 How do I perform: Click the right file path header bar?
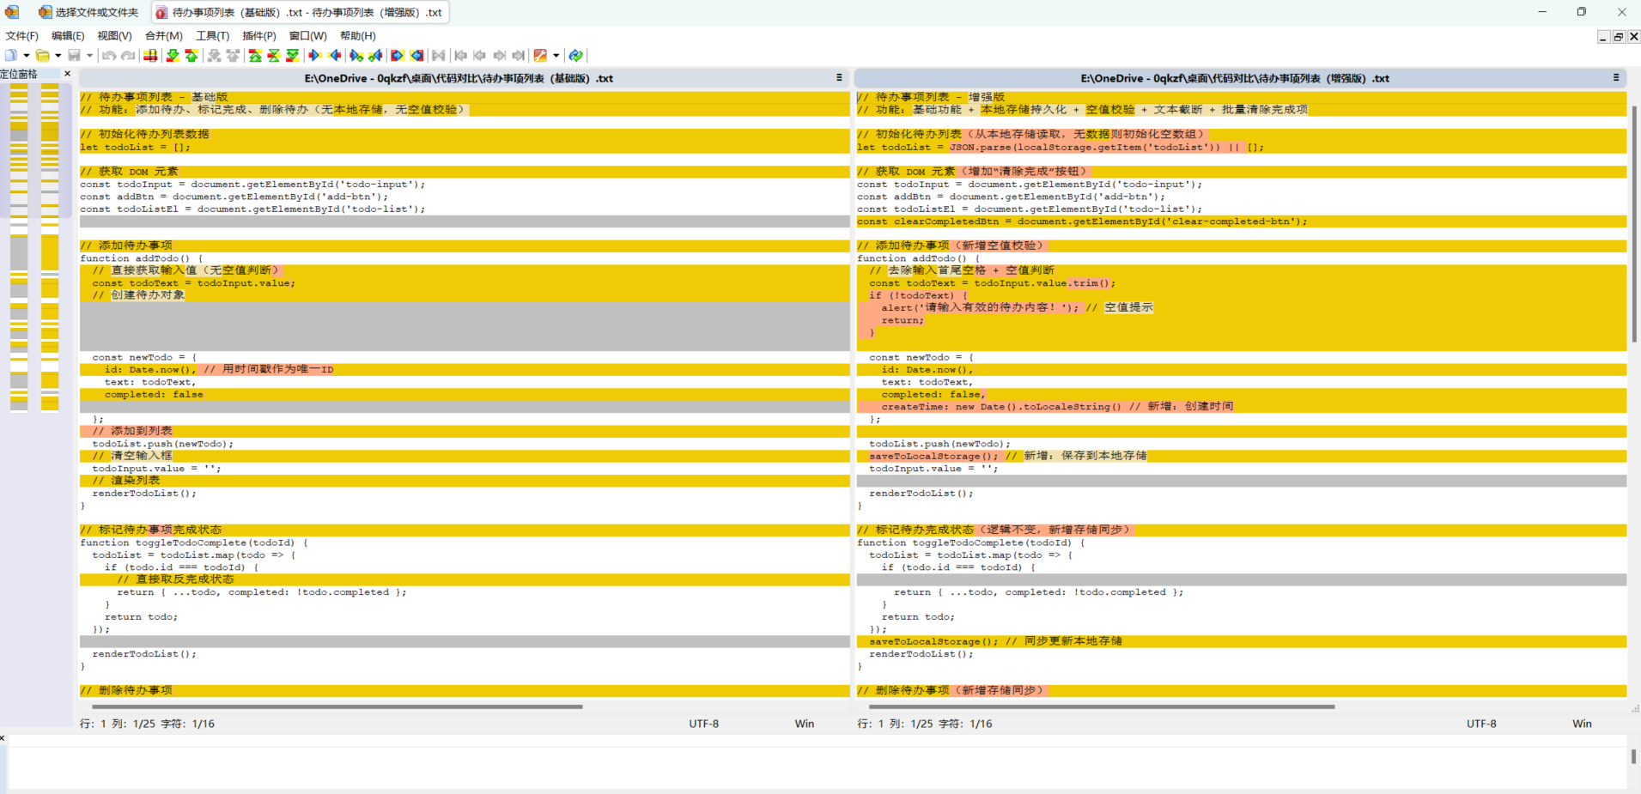pyautogui.click(x=1234, y=78)
